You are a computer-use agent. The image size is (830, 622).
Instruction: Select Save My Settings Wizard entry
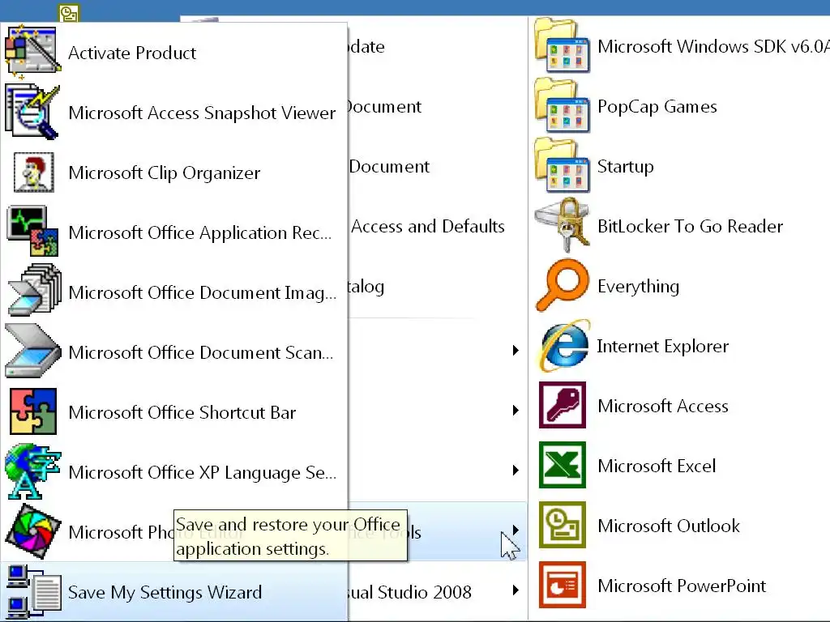[x=174, y=592]
